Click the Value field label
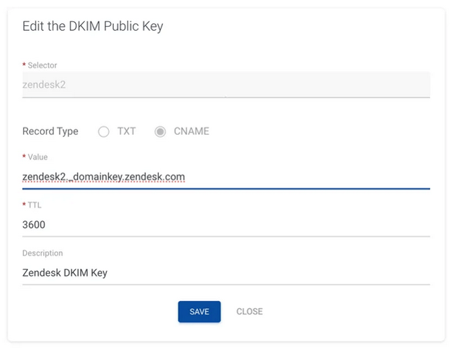Image resolution: width=450 pixels, height=349 pixels. [x=38, y=157]
